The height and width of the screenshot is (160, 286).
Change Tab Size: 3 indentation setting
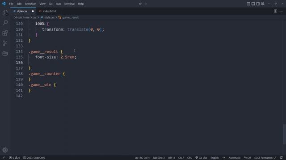coord(159,158)
